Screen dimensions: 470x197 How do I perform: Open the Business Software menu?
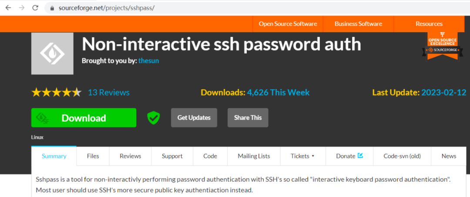click(x=358, y=24)
